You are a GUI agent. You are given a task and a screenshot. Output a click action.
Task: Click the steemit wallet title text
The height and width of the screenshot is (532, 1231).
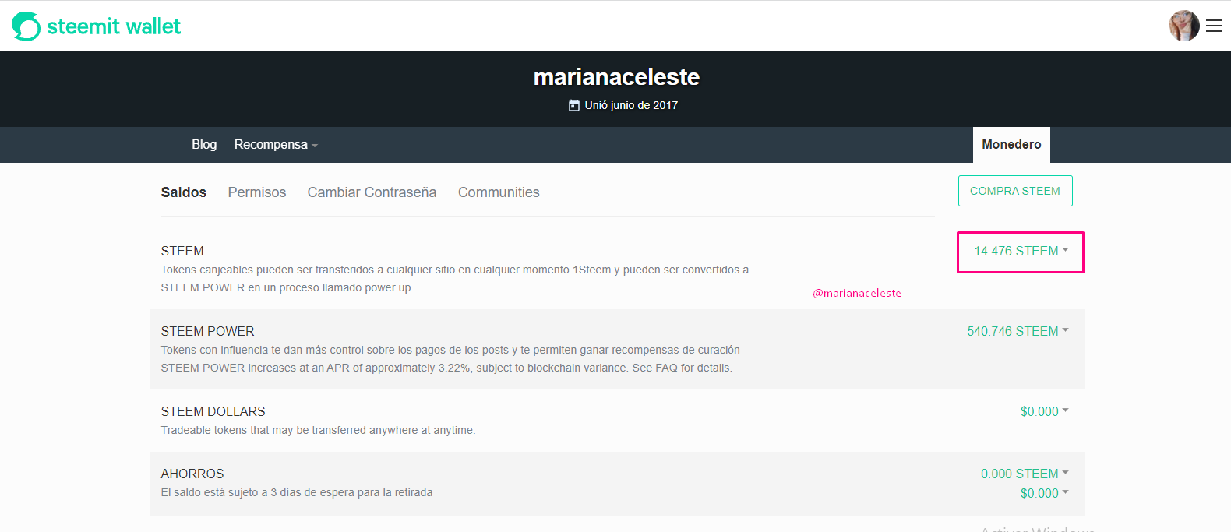point(114,26)
